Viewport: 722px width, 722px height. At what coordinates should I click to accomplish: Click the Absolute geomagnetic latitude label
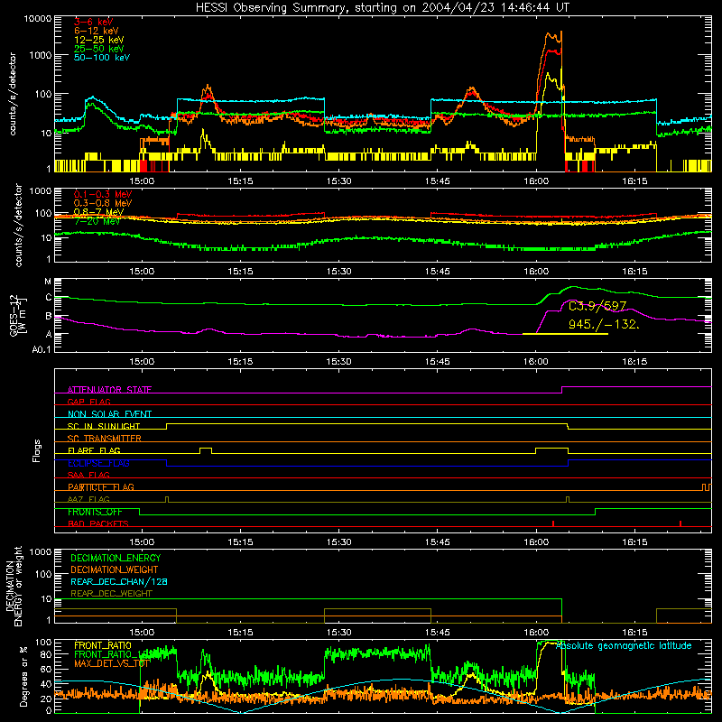click(x=624, y=645)
